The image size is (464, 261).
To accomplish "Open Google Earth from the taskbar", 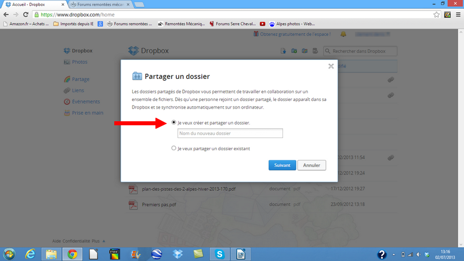I will point(157,254).
